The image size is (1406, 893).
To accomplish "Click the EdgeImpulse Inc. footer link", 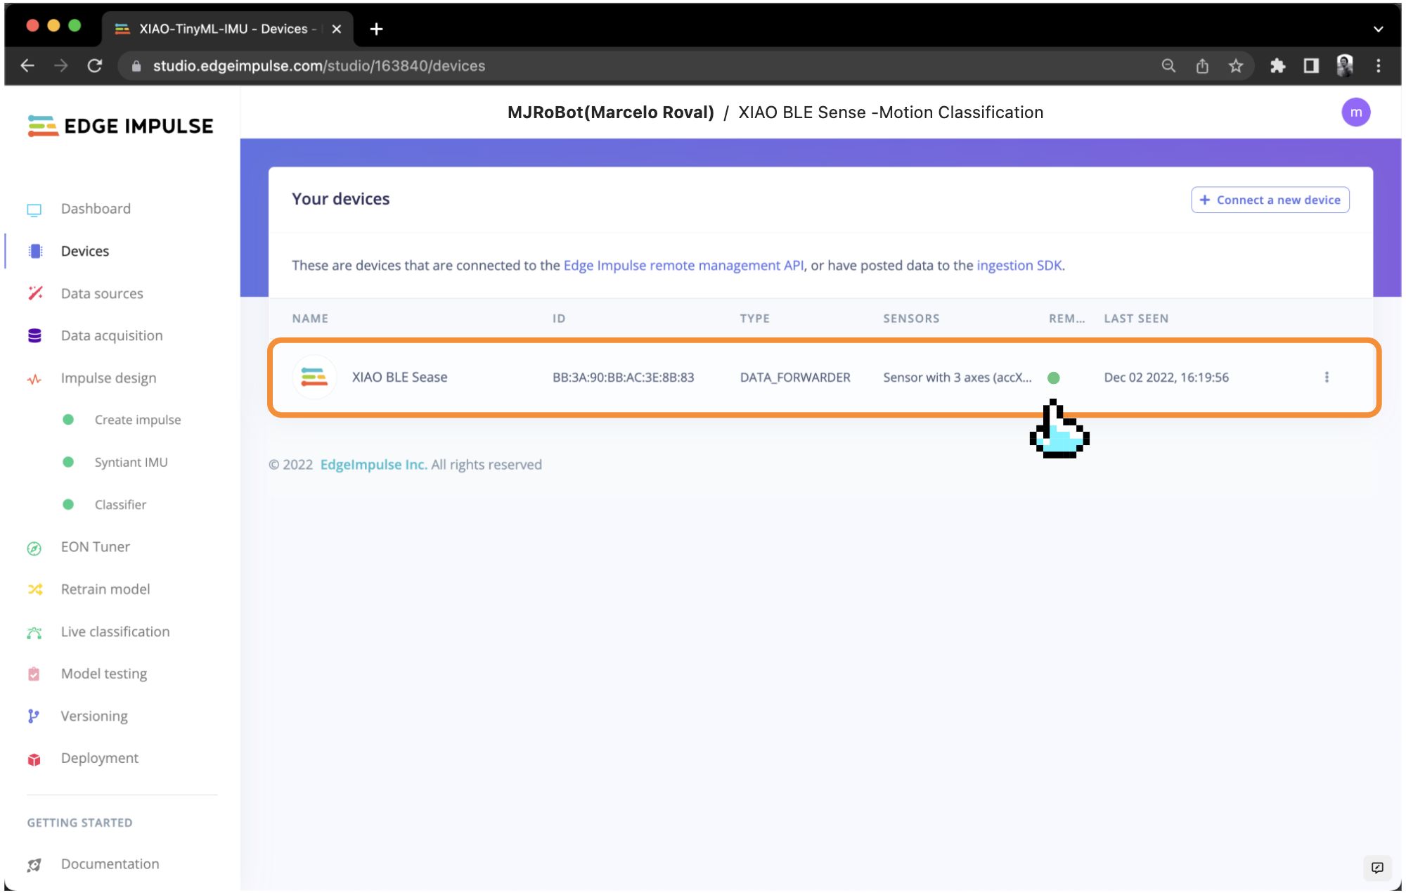I will (373, 465).
